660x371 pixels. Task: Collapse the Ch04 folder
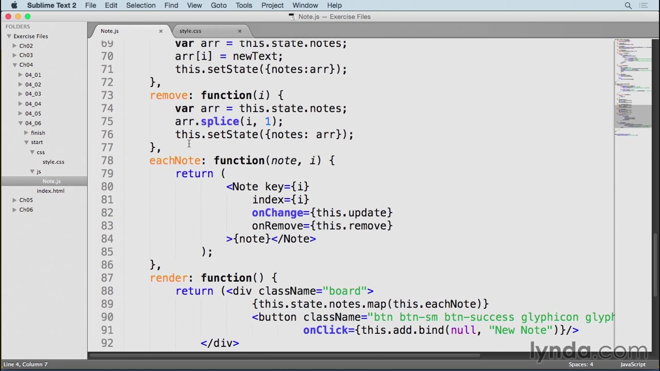pos(15,65)
